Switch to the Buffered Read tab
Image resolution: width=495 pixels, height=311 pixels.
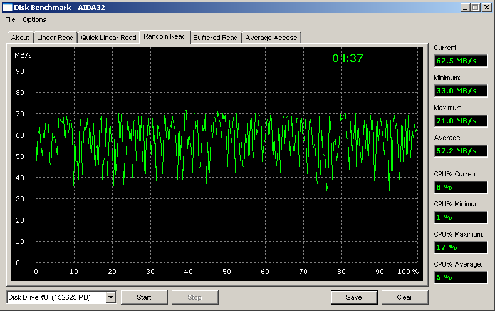coord(216,38)
